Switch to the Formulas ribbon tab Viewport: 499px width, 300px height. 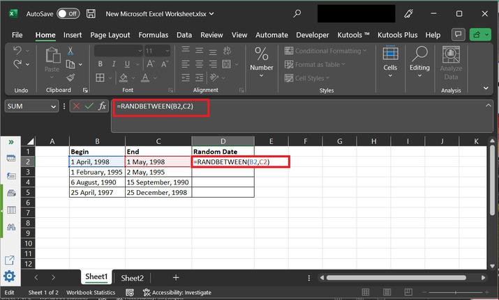(x=153, y=35)
